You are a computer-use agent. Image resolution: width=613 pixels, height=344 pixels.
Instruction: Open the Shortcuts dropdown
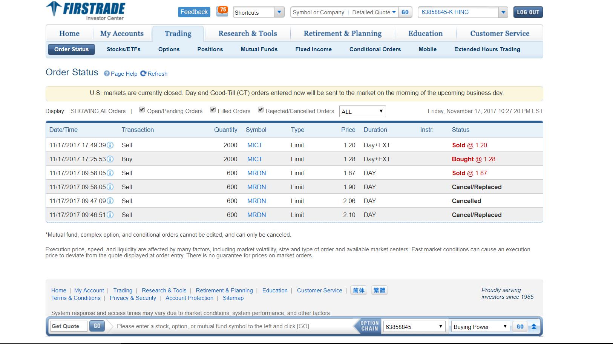259,12
